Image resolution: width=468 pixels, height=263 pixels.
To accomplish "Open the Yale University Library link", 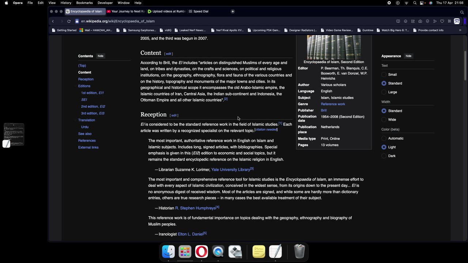I will [x=231, y=169].
